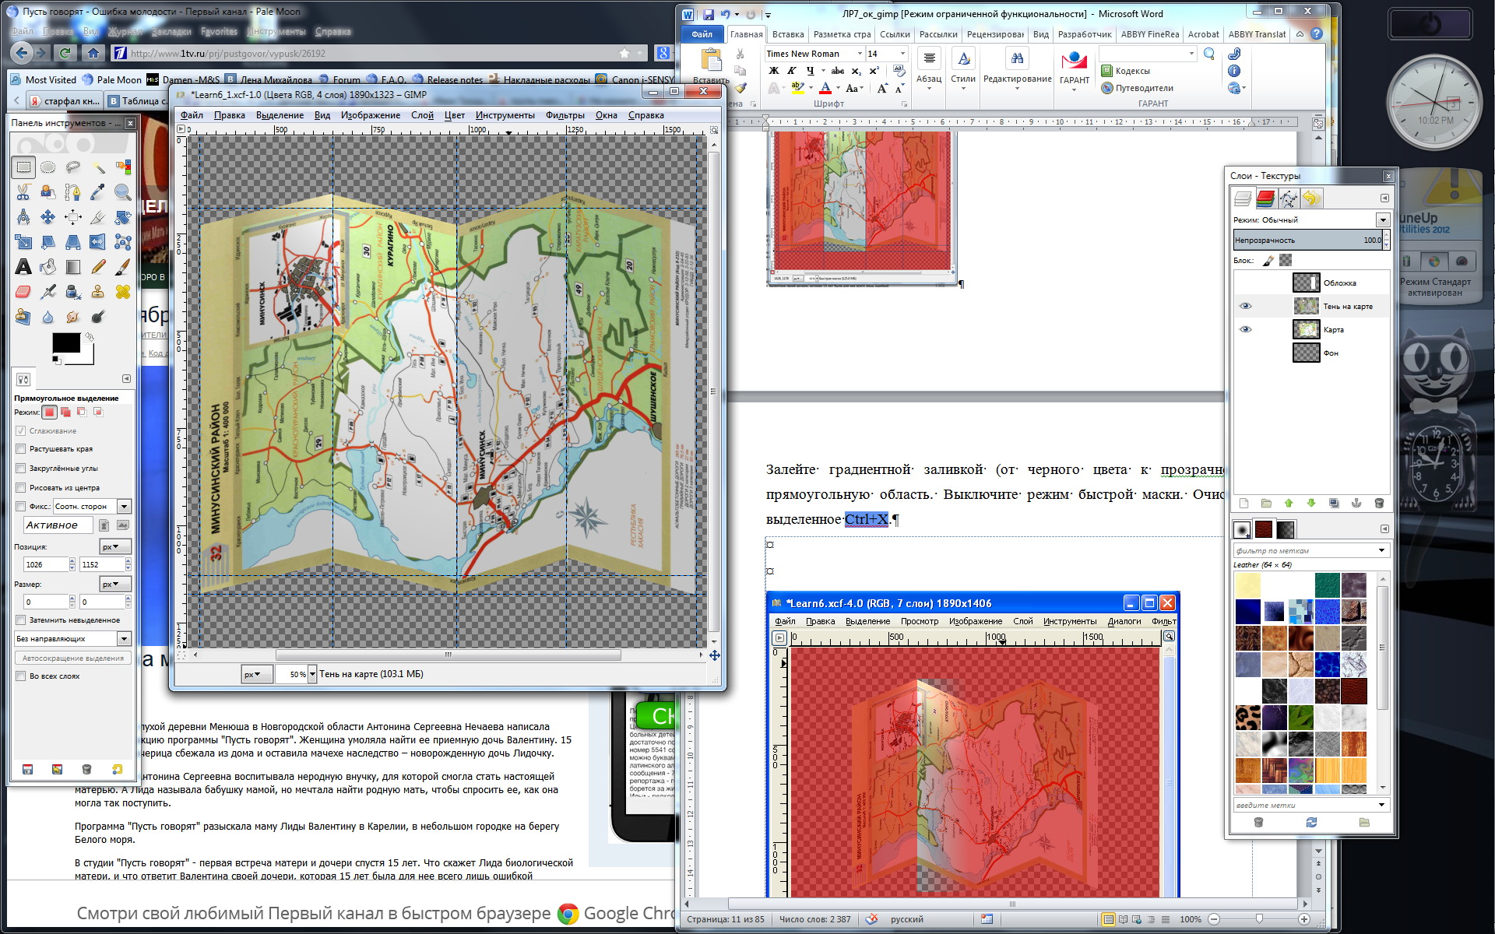
Task: Select the Select by Color tool
Action: tap(123, 167)
